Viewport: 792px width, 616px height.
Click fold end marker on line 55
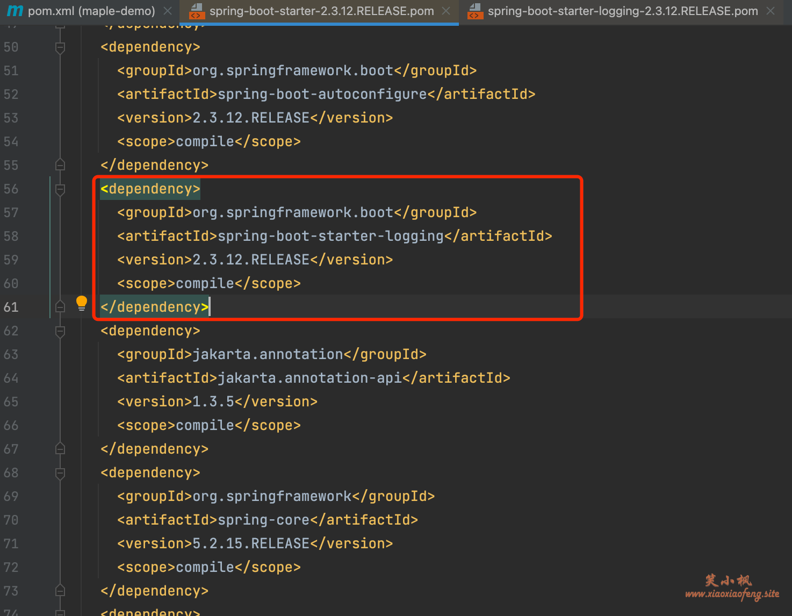[x=60, y=164]
